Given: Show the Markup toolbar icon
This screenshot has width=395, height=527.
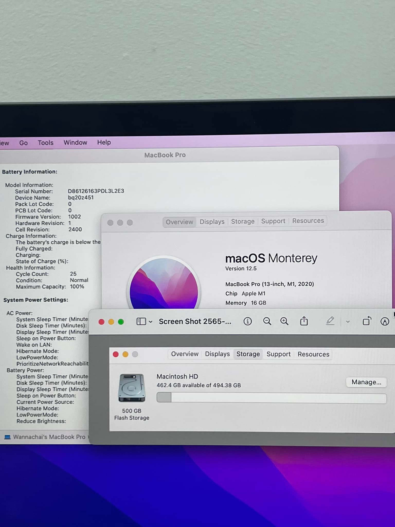Looking at the screenshot, I should point(384,321).
